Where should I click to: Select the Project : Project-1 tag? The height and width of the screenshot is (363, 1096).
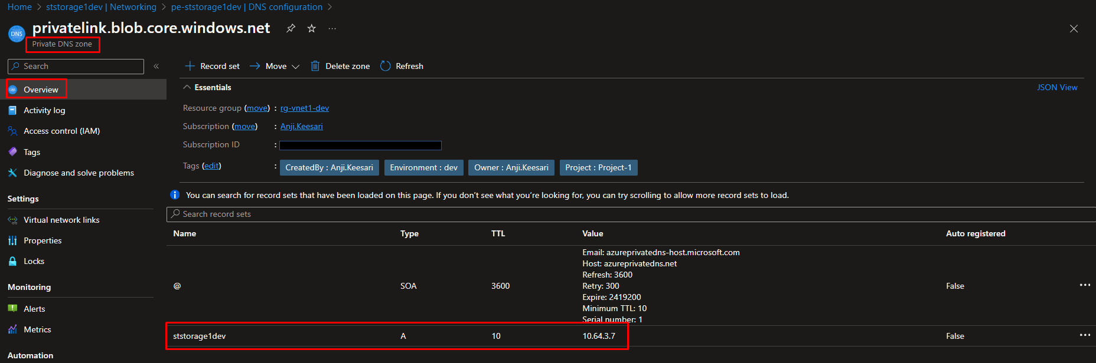[599, 167]
